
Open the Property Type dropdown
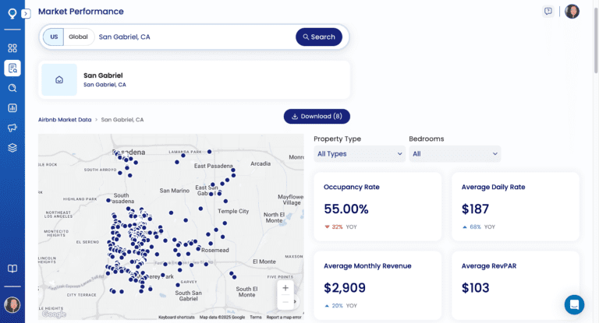point(360,154)
